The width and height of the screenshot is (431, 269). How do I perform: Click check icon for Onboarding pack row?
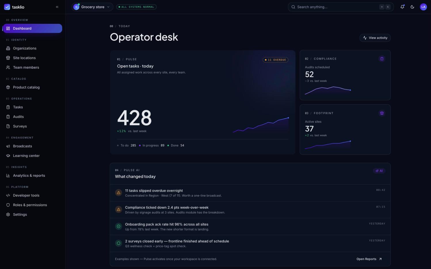coord(119,226)
